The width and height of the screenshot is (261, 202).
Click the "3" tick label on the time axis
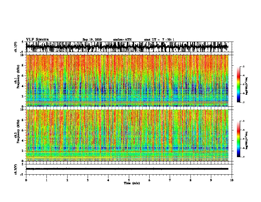point(88,180)
